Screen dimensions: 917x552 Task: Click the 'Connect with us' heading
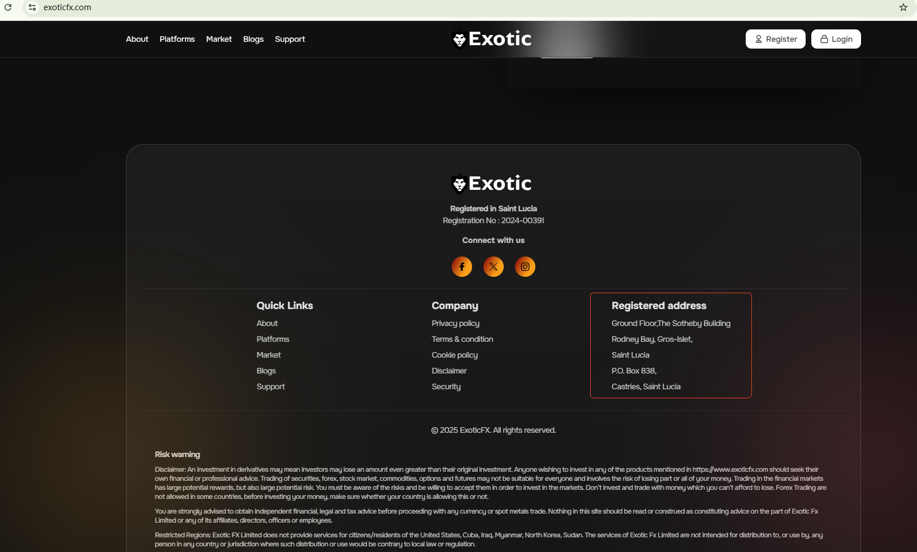point(494,240)
